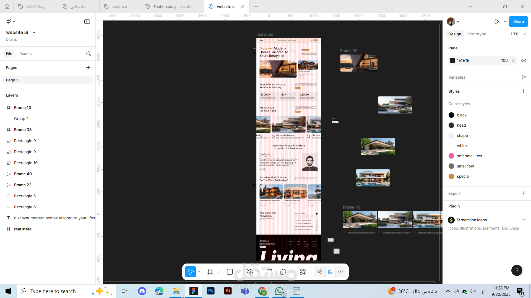Select the Comment tool
Viewport: 531px width, 298px height.
pos(283,272)
